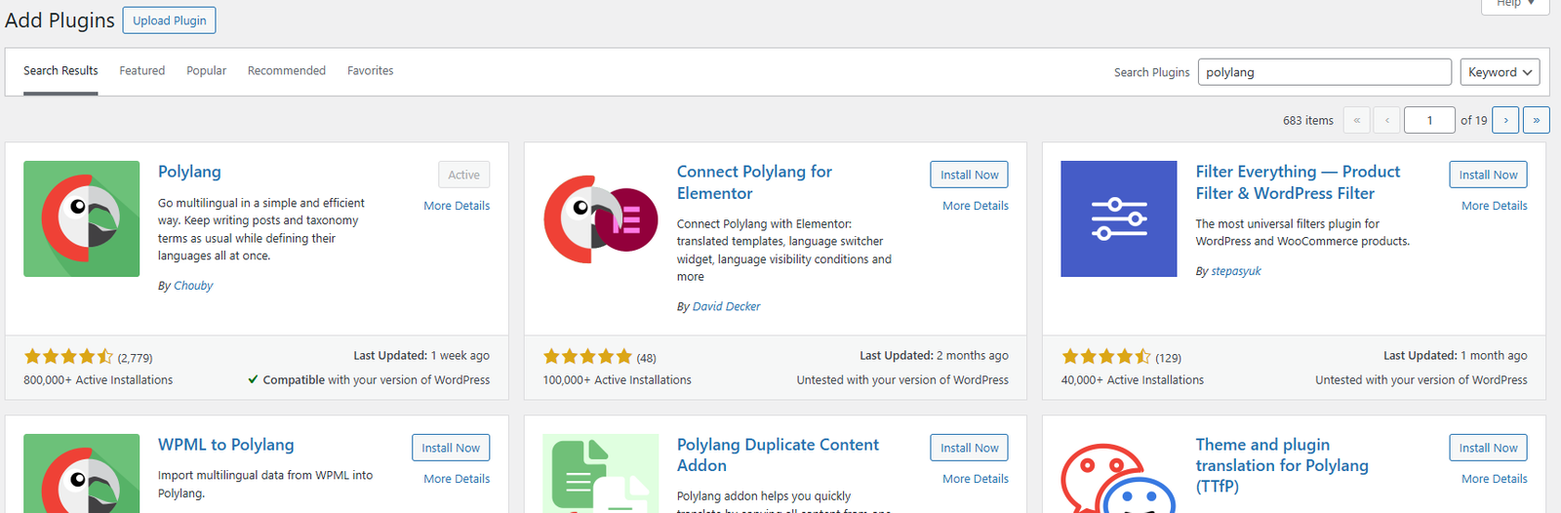1561x513 pixels.
Task: Open More Details for TTfP plugin
Action: [1495, 479]
